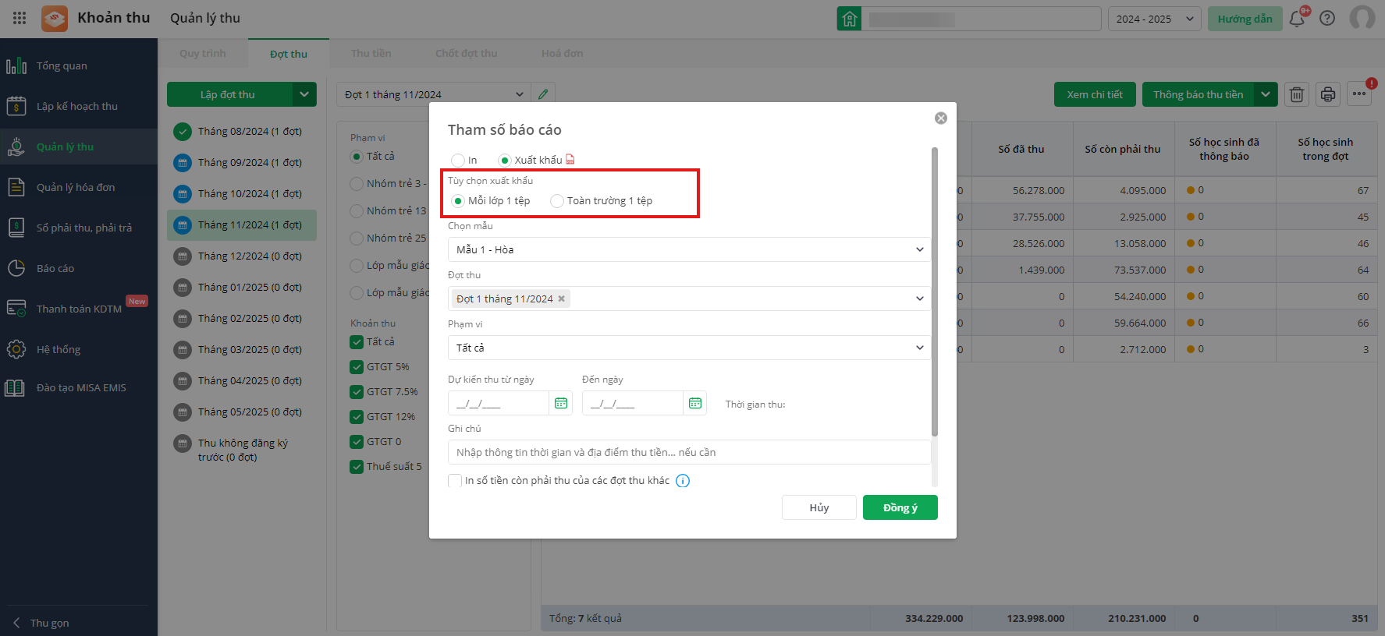Screen dimensions: 1385x636
Task: Open the 2024 - 2025 school year dropdown
Action: pos(1155,19)
